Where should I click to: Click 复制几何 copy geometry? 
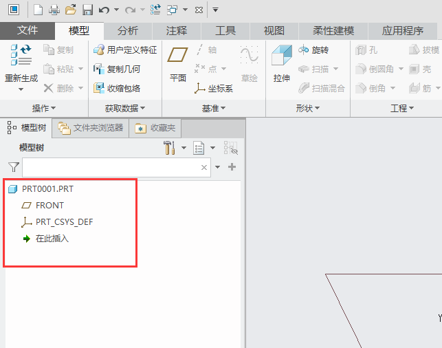click(x=117, y=69)
